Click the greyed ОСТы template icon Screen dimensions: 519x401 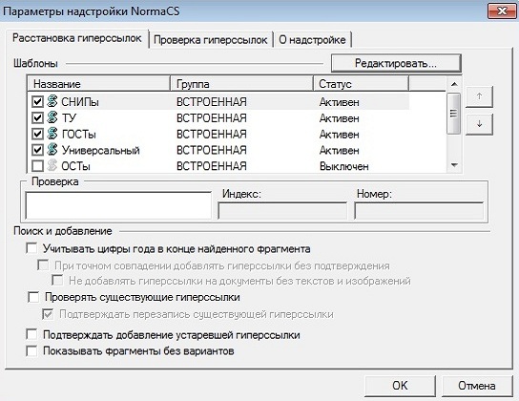52,165
